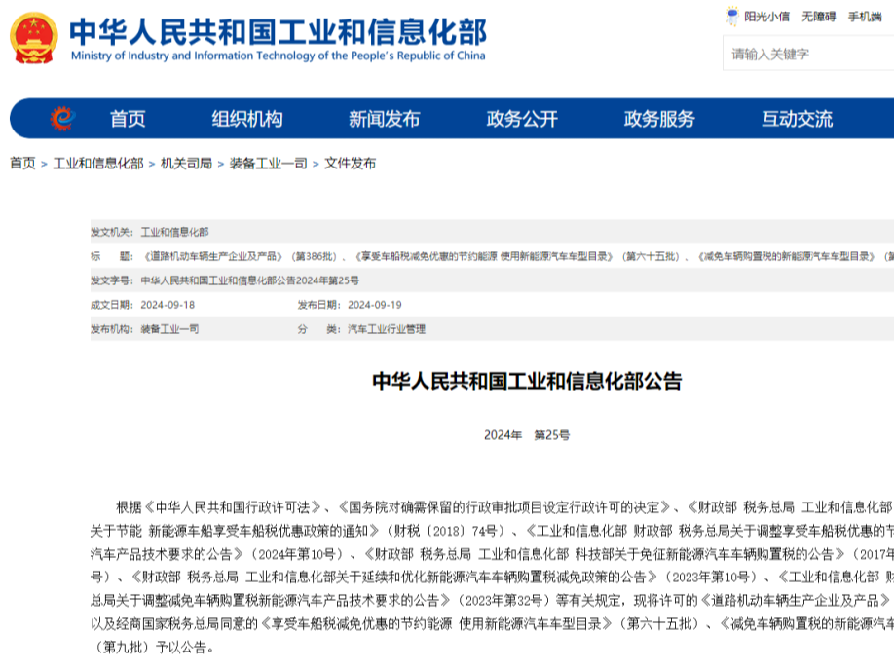The image size is (894, 671).
Task: Click the red gear icon in navigation bar
Action: (x=62, y=119)
